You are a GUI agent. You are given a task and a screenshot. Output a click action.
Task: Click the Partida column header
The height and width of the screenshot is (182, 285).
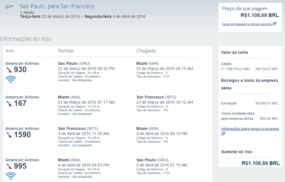click(x=66, y=51)
